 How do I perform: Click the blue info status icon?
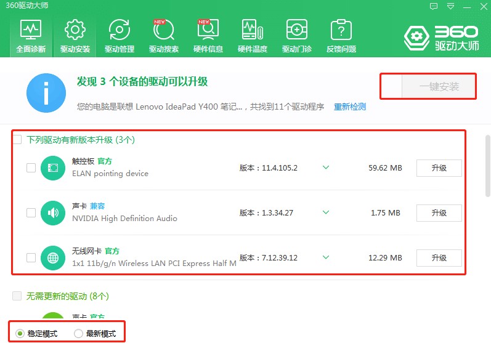46,93
